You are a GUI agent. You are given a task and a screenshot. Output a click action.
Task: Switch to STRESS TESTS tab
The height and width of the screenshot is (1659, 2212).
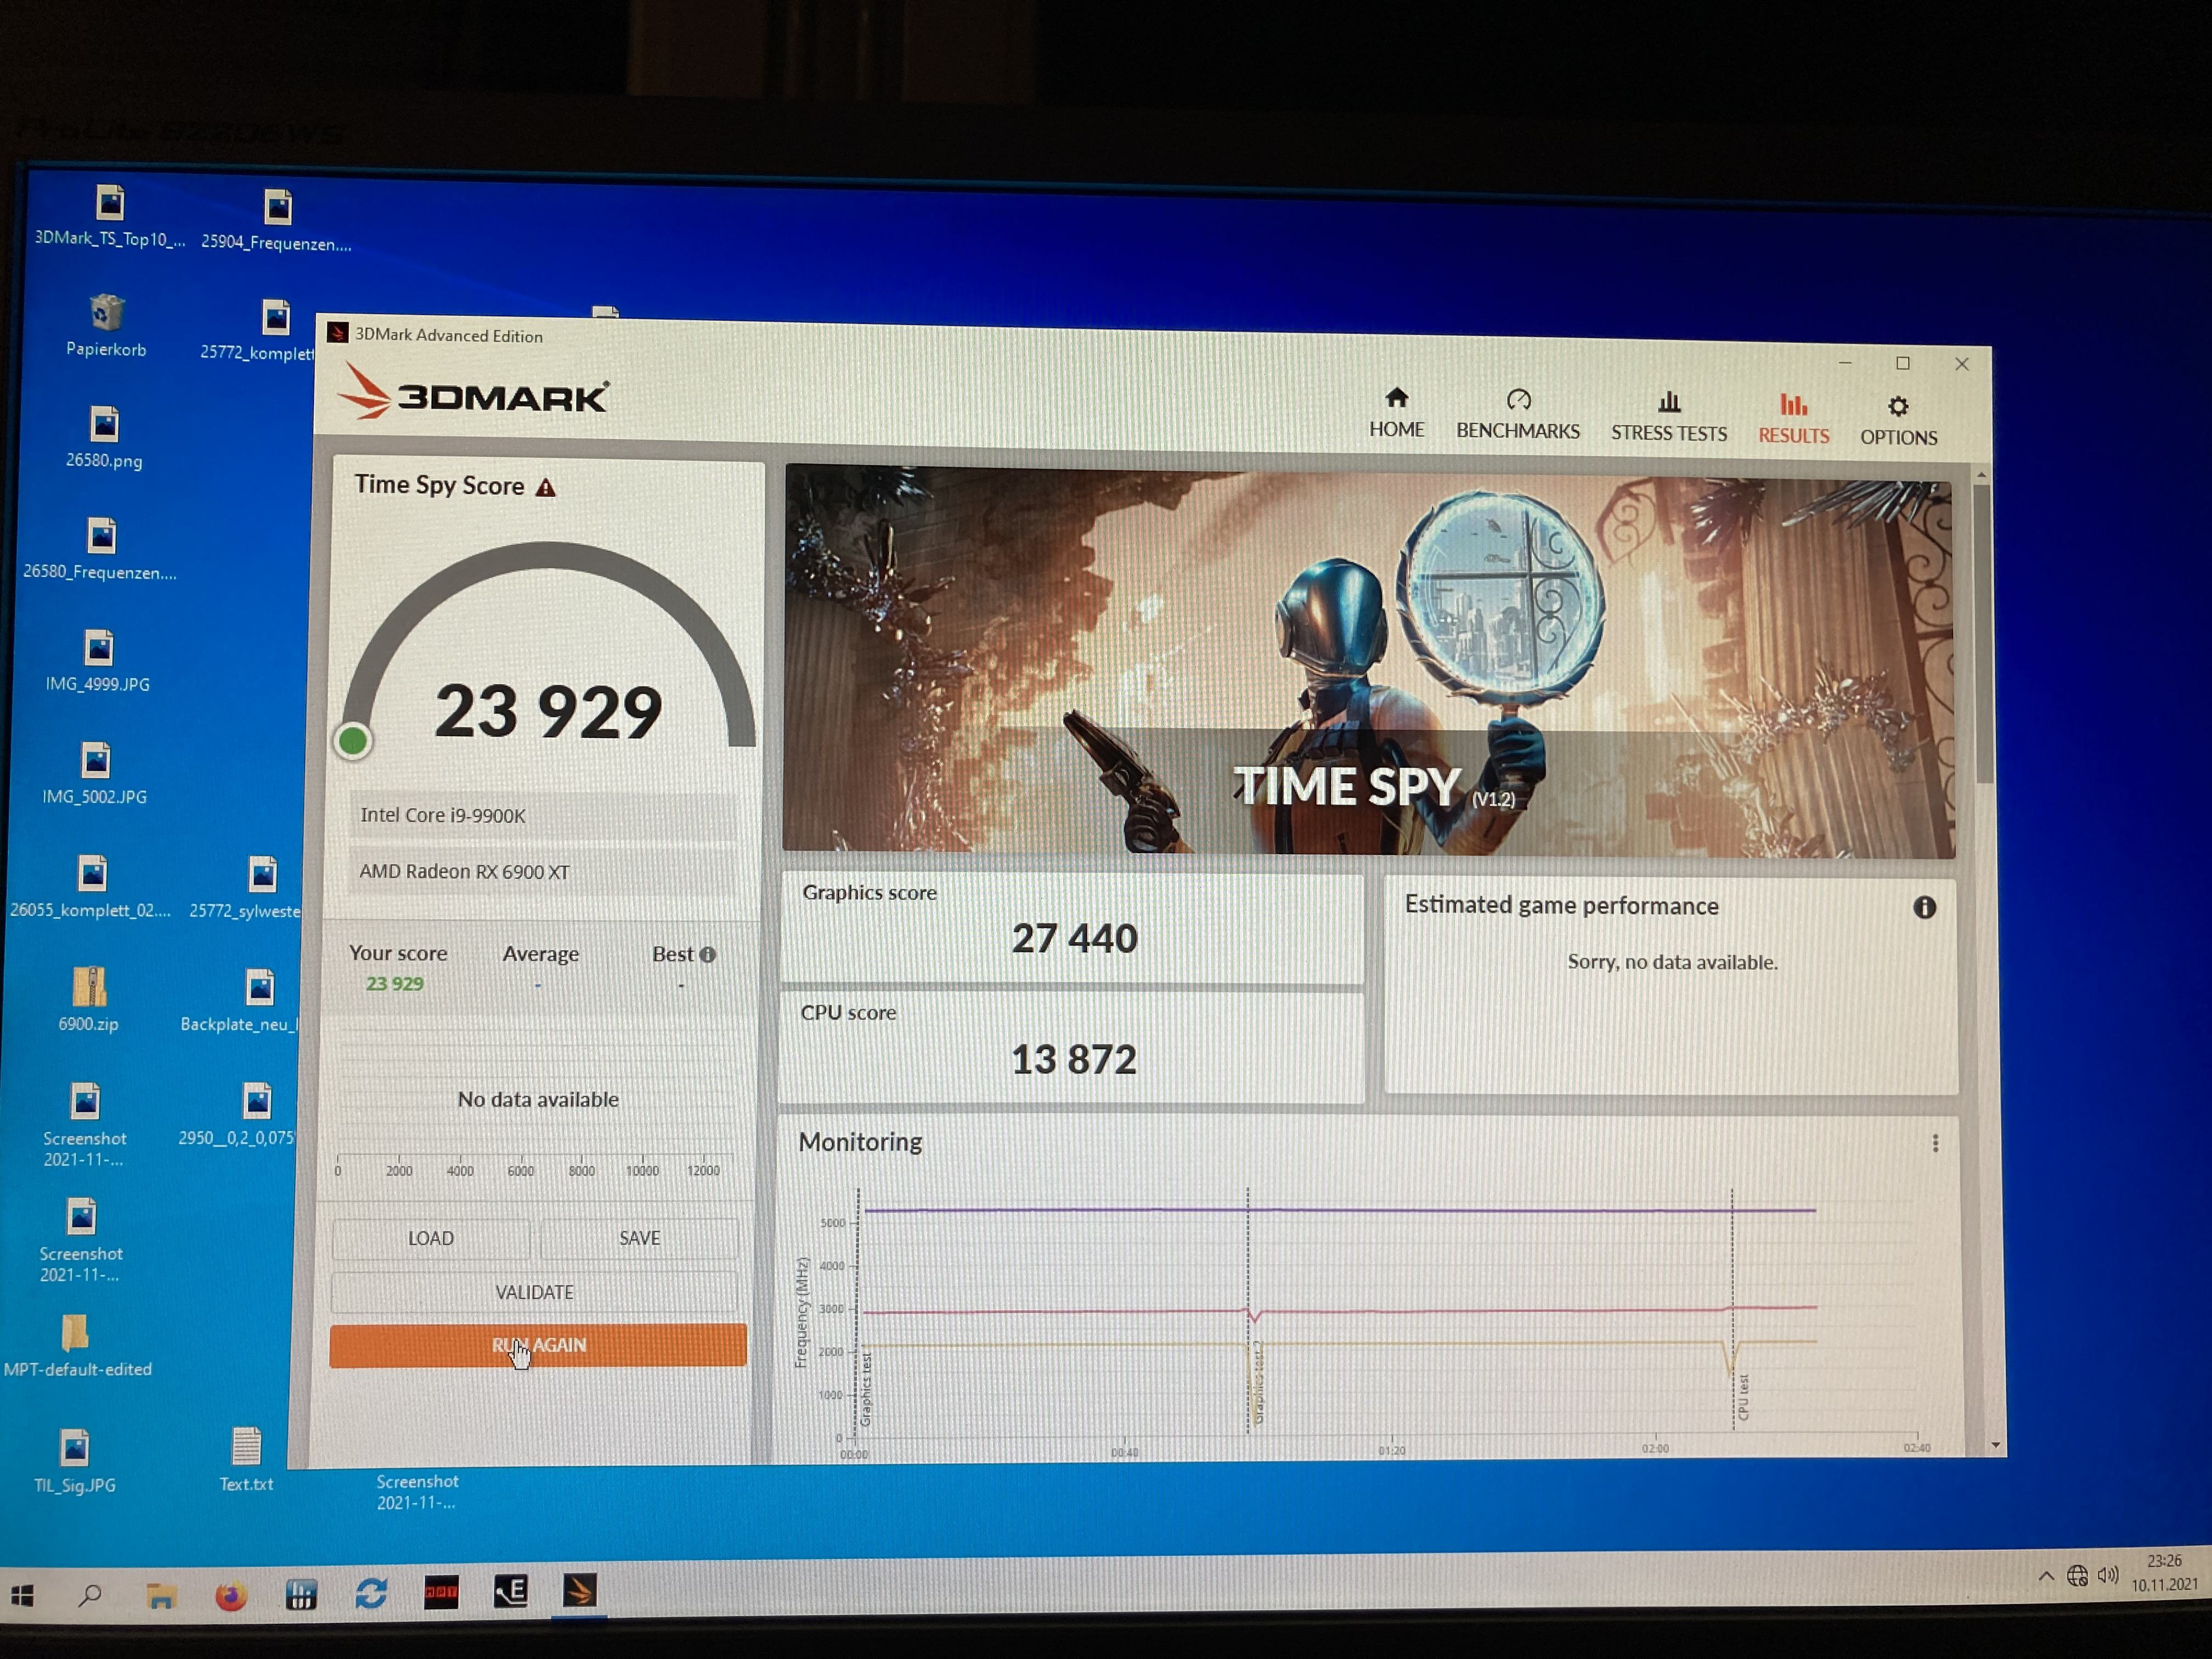pyautogui.click(x=1668, y=417)
